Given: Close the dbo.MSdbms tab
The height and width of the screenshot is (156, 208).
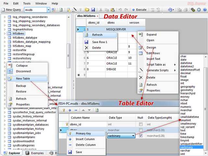Looking at the screenshot, I should pyautogui.click(x=97, y=16).
